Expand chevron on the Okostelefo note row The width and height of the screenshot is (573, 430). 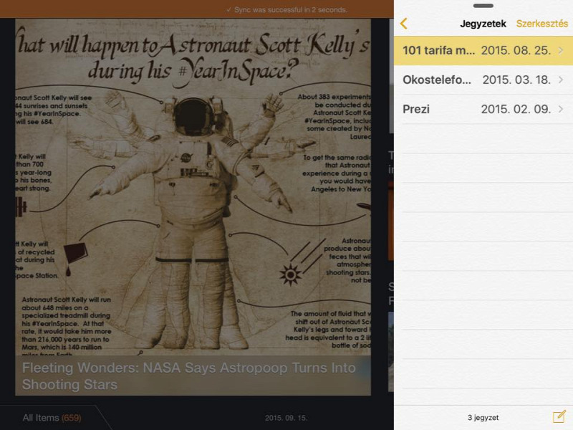click(x=561, y=80)
